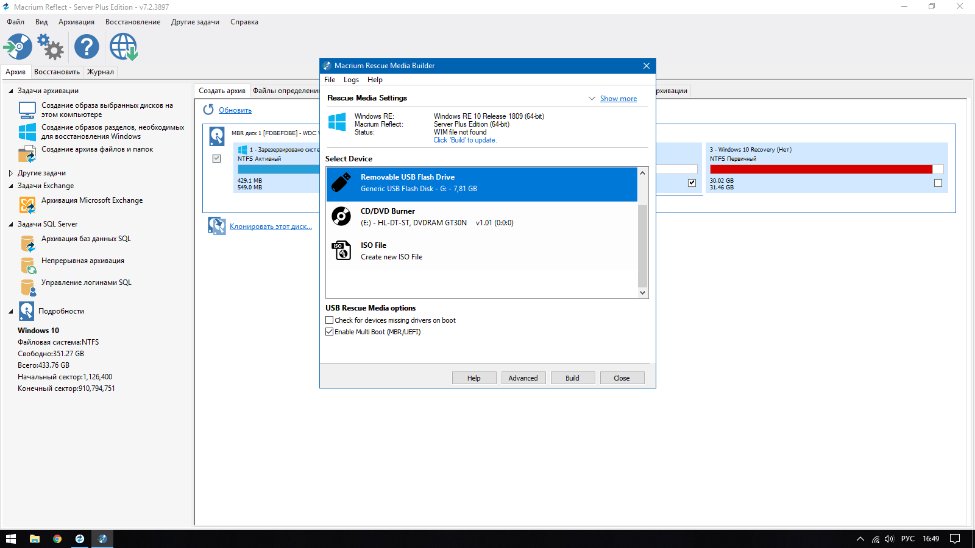Enable check for devices missing drivers
The height and width of the screenshot is (548, 975).
click(x=330, y=320)
